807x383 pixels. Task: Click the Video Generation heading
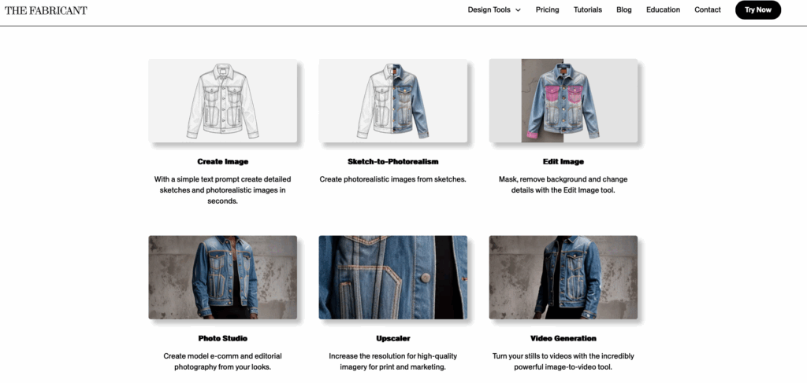click(563, 338)
